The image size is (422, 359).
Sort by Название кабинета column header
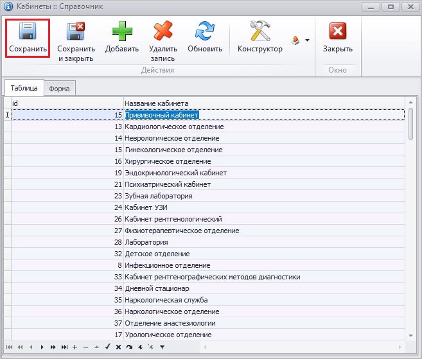[263, 103]
